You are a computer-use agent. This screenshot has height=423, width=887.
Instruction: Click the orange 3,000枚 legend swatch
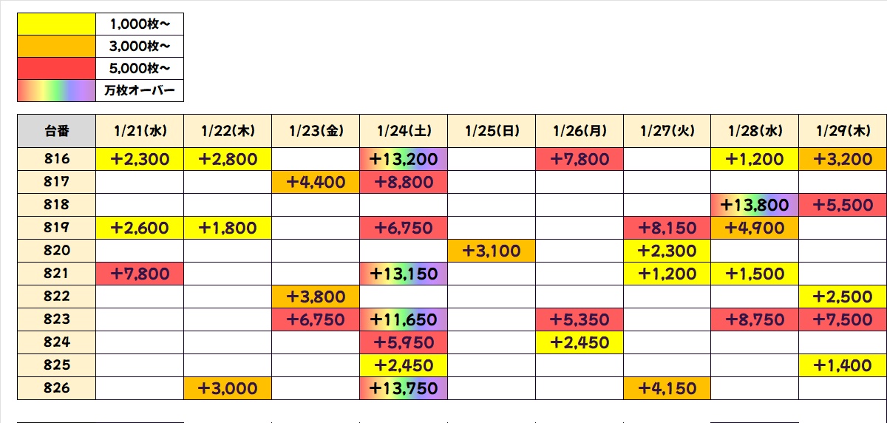click(x=57, y=46)
